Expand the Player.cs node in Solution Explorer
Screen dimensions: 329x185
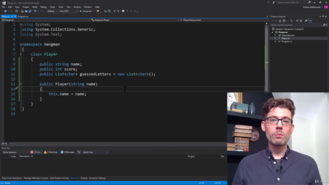(276, 39)
